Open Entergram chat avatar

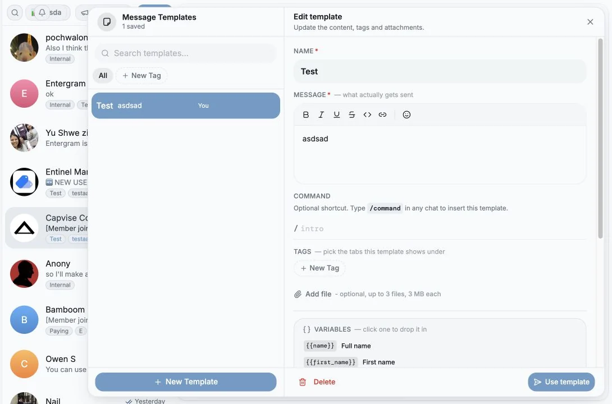(x=24, y=94)
